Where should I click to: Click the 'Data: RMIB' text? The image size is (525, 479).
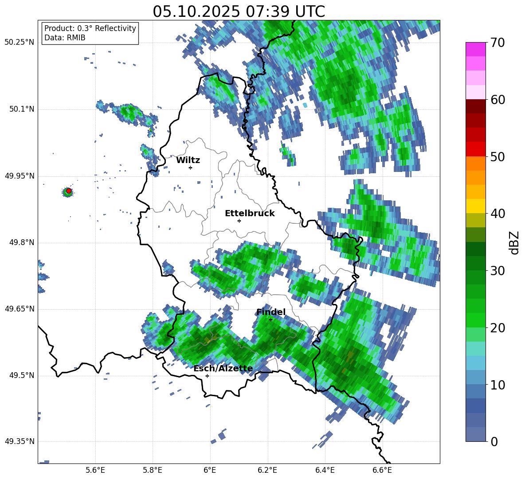click(65, 38)
